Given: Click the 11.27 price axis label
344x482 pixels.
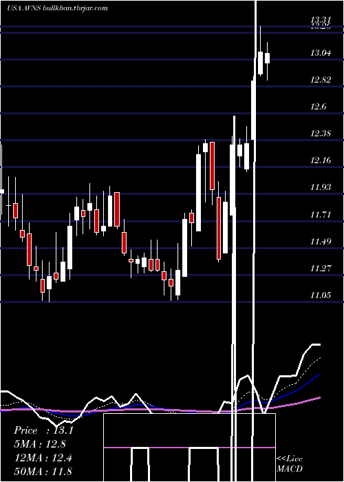Looking at the screenshot, I should coord(321,269).
